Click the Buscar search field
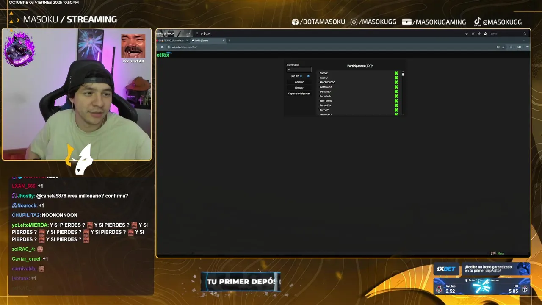Screen dimensions: 542x305 tap(508, 33)
